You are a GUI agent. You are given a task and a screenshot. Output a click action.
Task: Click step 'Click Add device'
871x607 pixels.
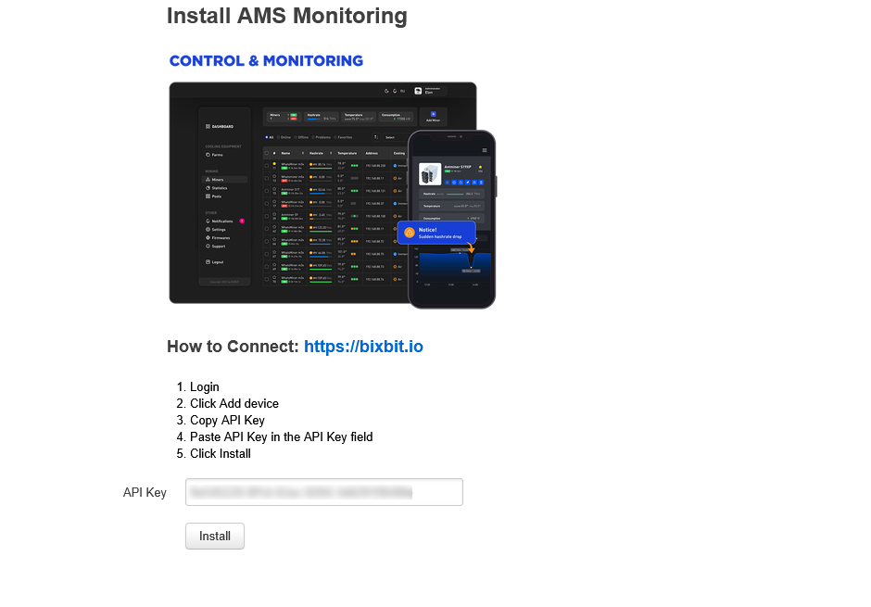234,404
